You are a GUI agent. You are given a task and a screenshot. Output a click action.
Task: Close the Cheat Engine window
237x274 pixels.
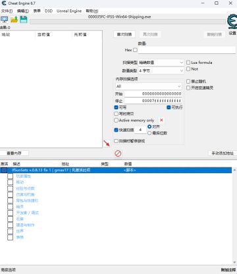point(230,3)
